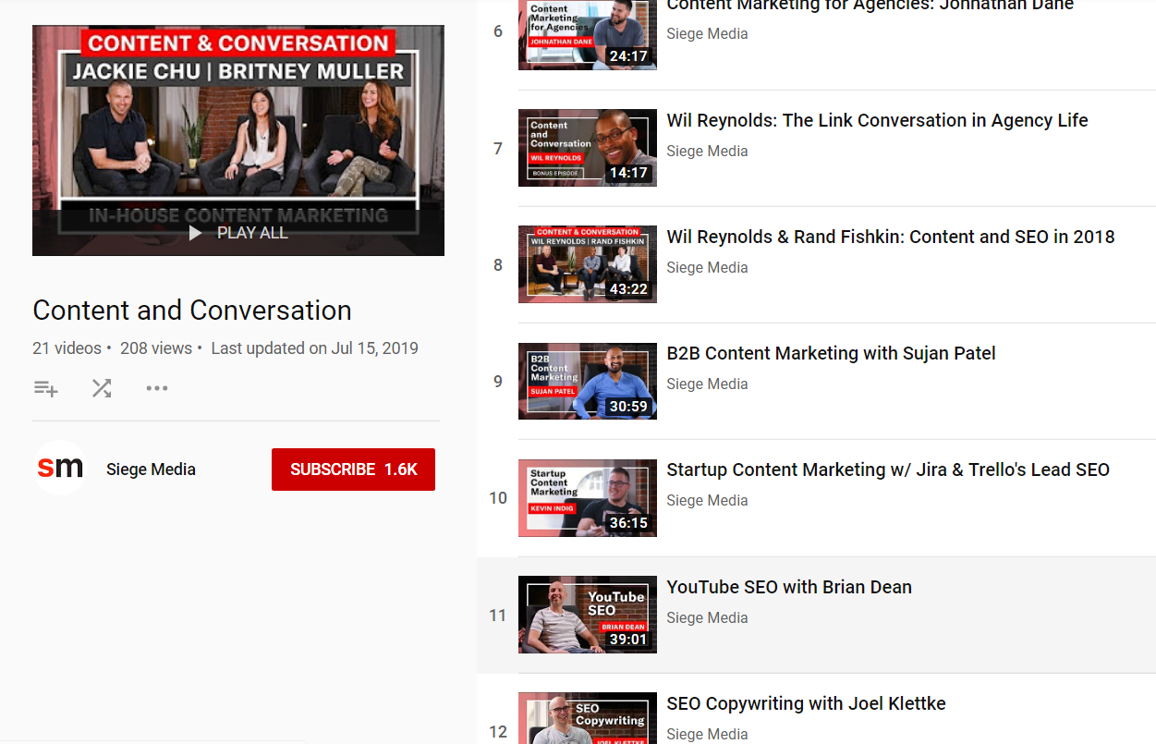Subscribe to Siege Media channel
Screen dimensions: 1156x744
(x=353, y=470)
